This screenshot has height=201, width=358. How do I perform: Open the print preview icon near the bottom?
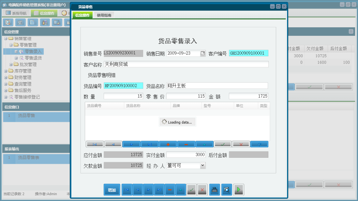[x=226, y=190]
